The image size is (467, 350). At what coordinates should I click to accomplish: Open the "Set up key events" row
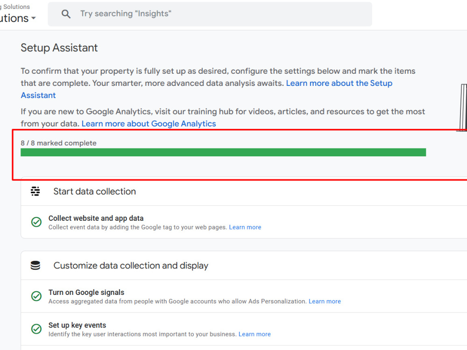pos(244,329)
